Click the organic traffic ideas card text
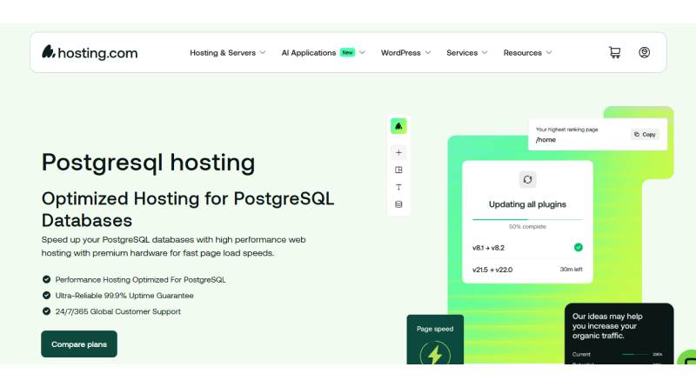 tap(607, 326)
